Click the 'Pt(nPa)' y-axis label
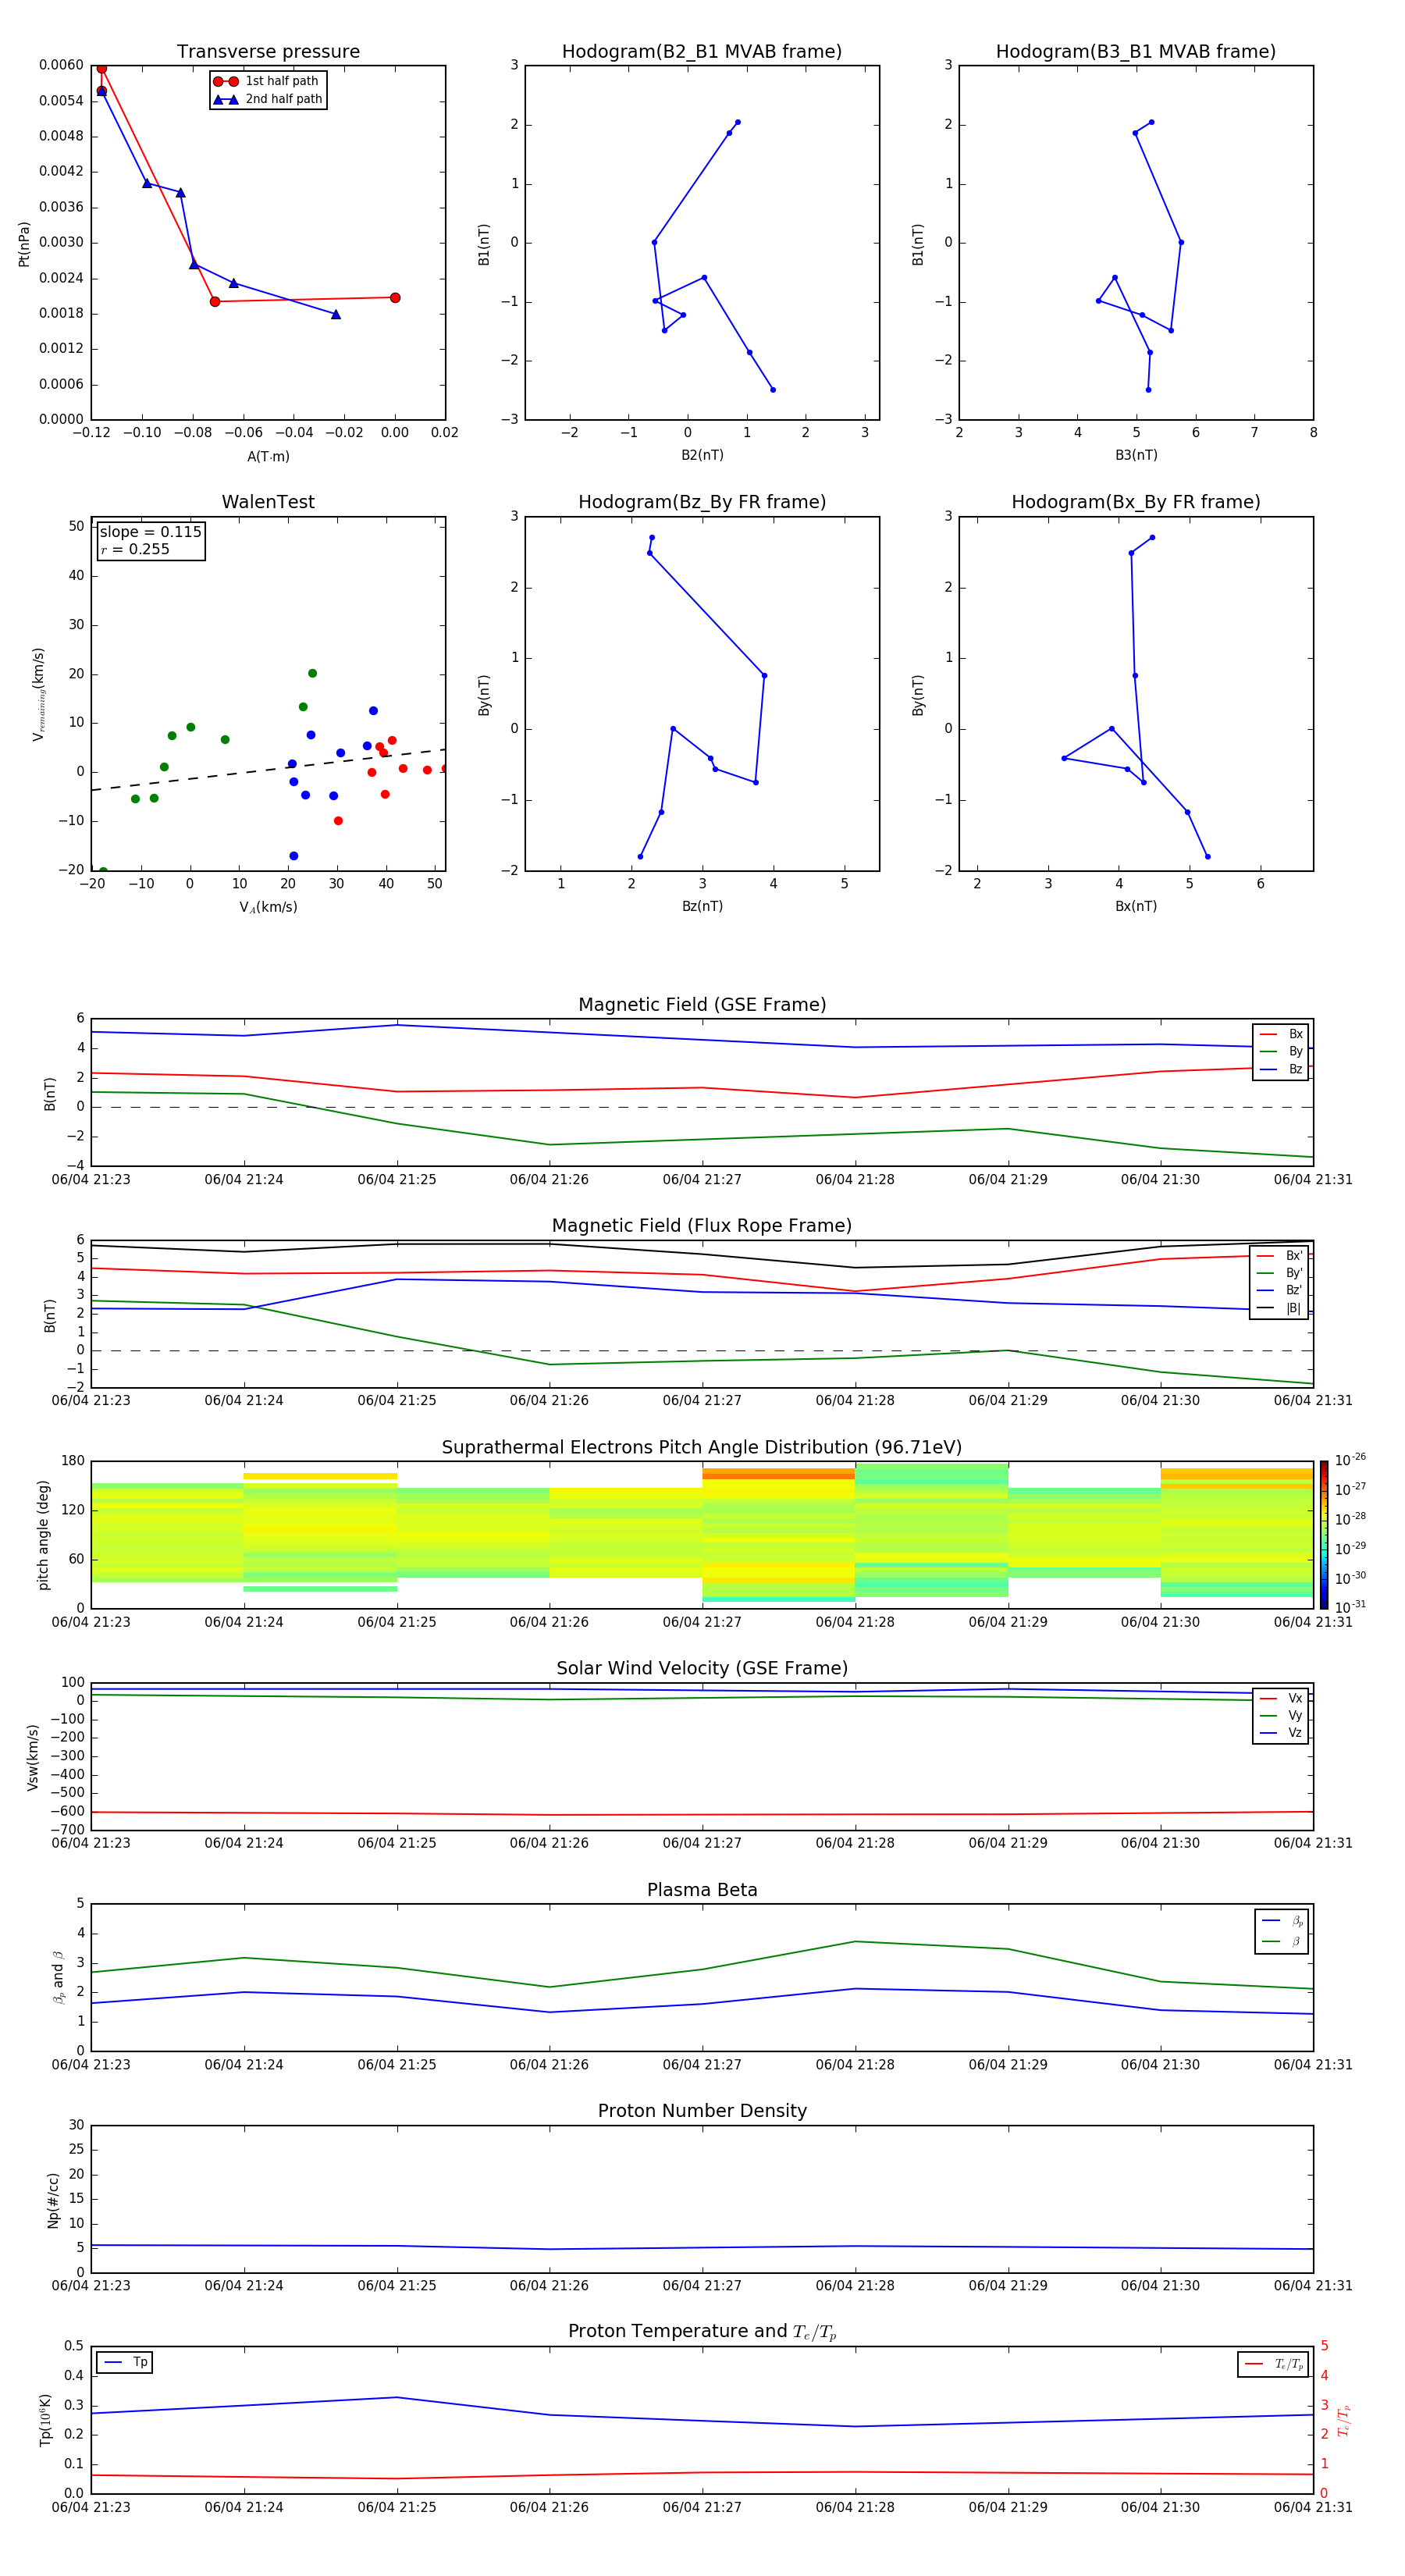Screen dimensions: 1405x2576 point(24,243)
